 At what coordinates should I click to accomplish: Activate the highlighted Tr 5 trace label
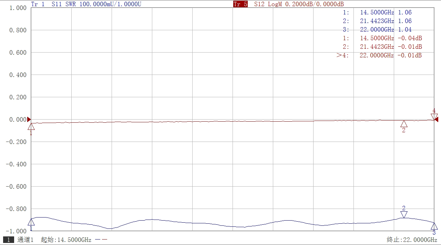coord(240,4)
